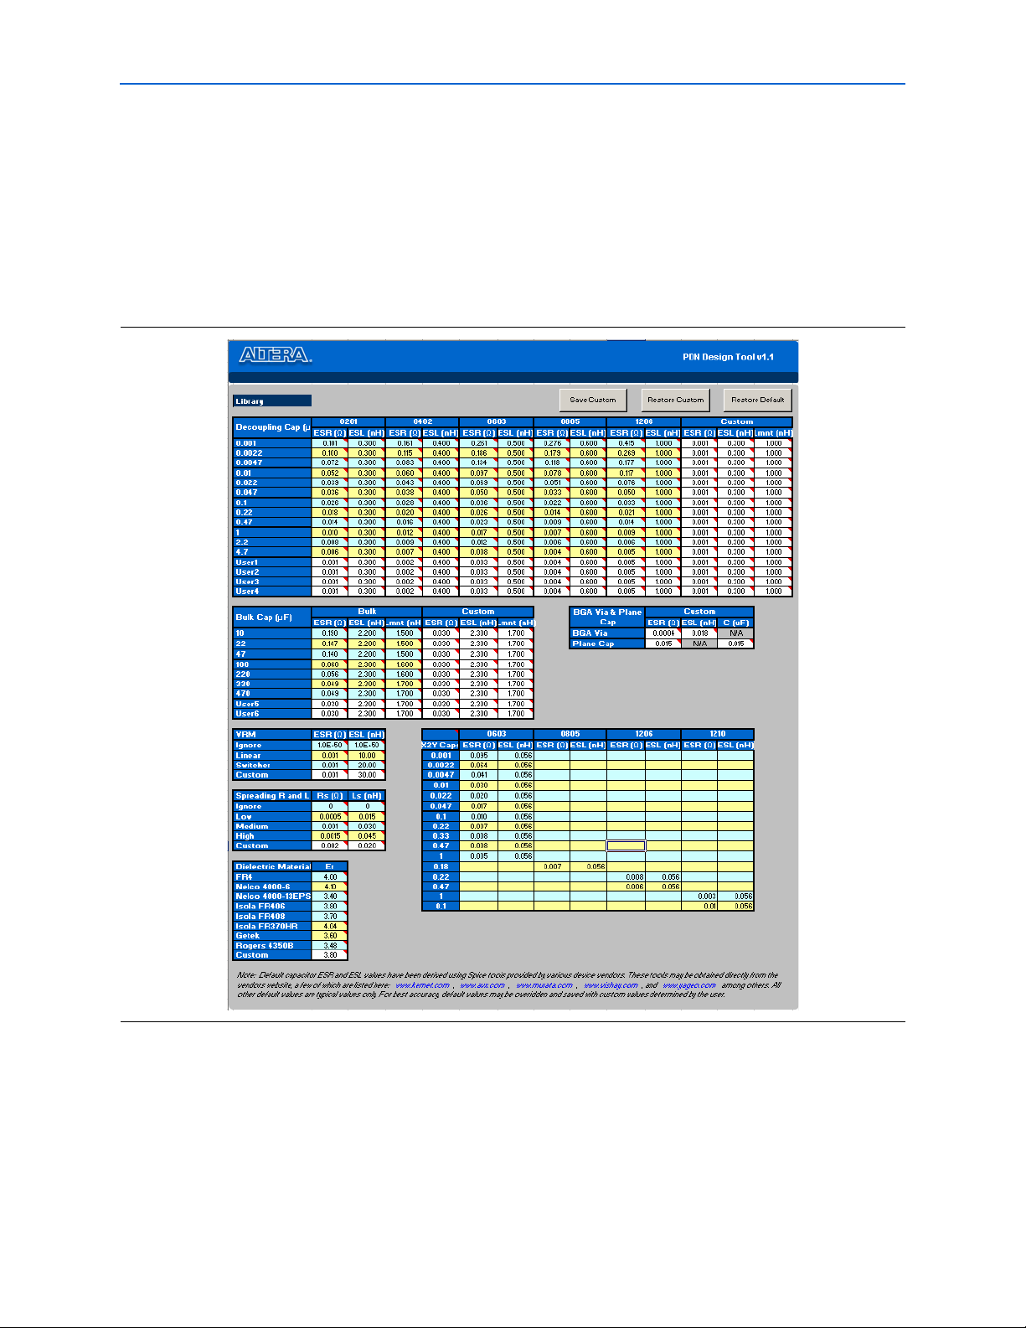Select Nelco 4000-13EPS Er cell 3.40
This screenshot has height=1328, width=1026.
[x=329, y=897]
